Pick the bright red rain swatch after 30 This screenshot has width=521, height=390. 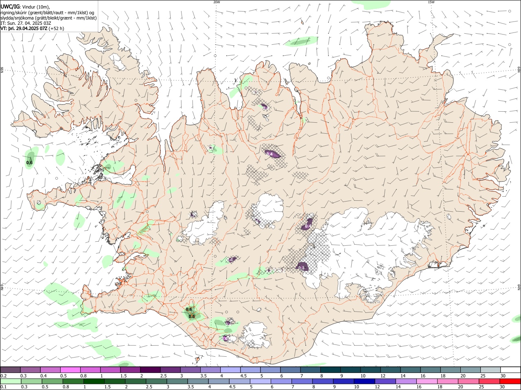[510, 381]
